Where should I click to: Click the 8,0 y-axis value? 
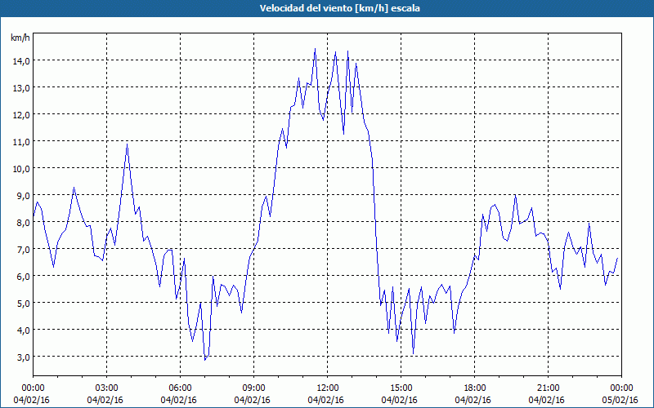pyautogui.click(x=24, y=223)
